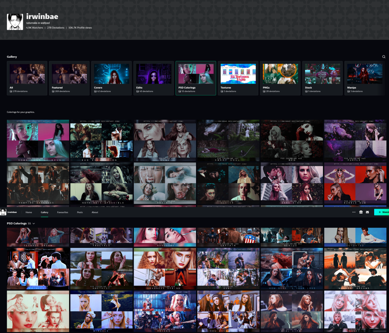Click the envelope message icon
This screenshot has height=333, width=389.
tap(367, 212)
